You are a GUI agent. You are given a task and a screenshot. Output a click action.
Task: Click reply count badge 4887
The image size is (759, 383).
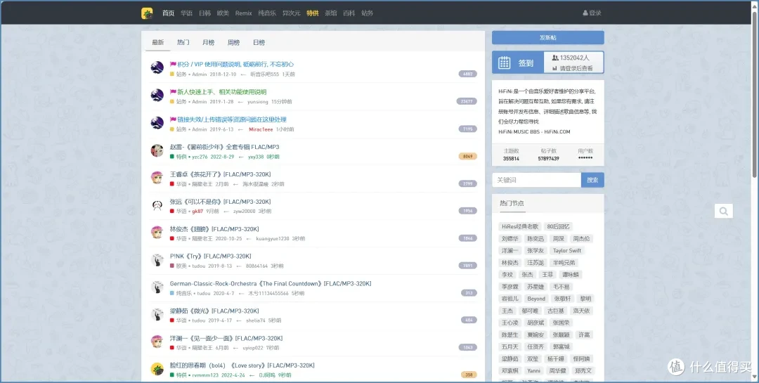click(467, 74)
